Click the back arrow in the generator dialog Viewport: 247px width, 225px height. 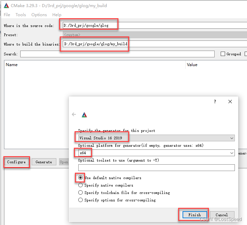(x=74, y=114)
